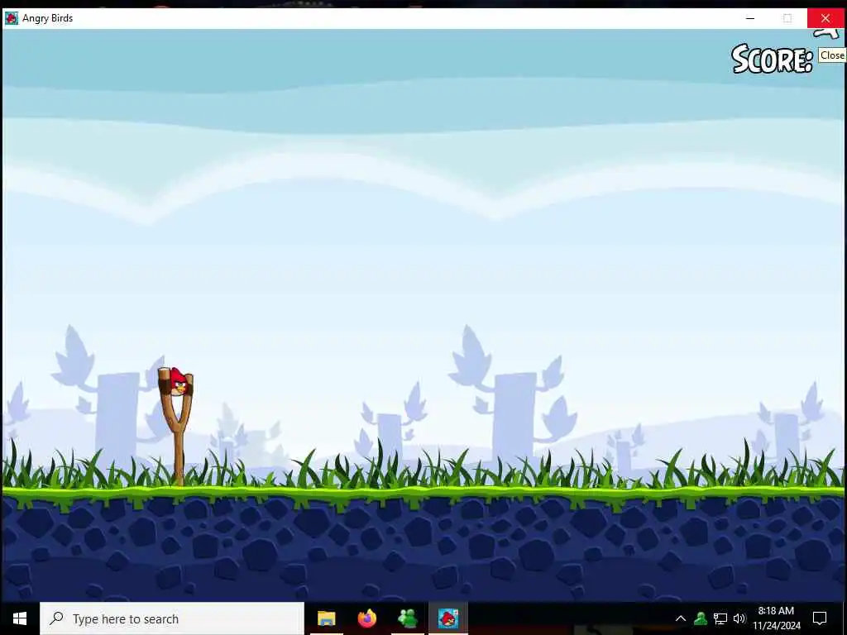Image resolution: width=847 pixels, height=635 pixels.
Task: Open the Action Center notifications icon
Action: coord(820,618)
